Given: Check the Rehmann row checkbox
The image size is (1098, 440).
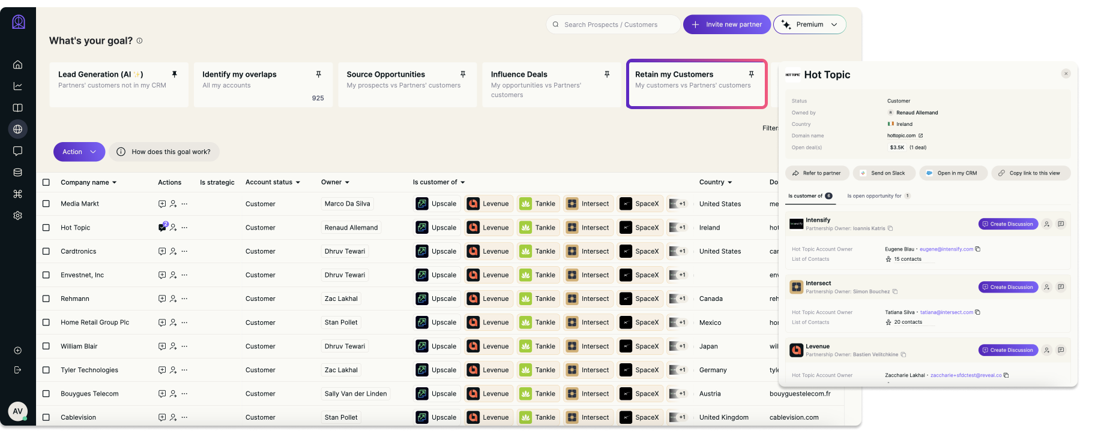Looking at the screenshot, I should (46, 299).
